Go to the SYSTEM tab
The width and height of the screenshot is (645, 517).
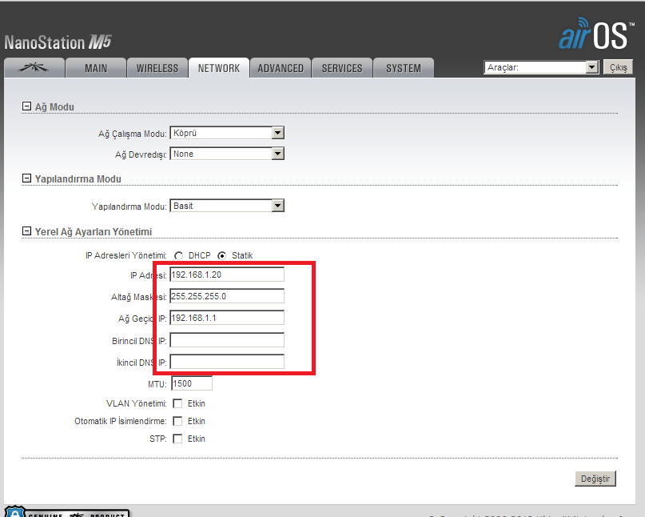coord(404,68)
